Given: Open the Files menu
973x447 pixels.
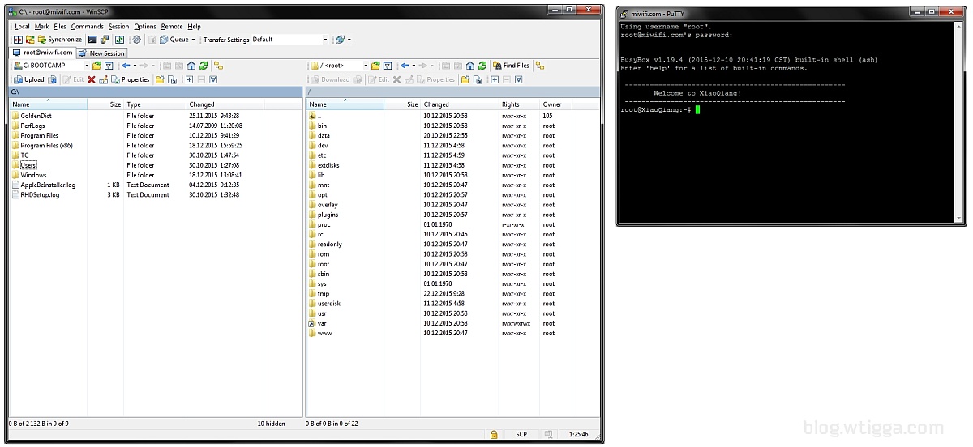Looking at the screenshot, I should [x=60, y=27].
